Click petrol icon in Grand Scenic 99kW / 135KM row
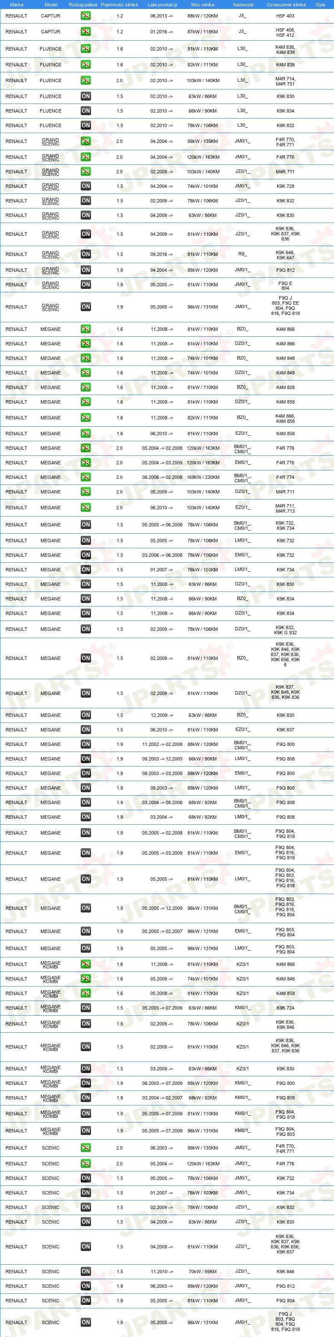 (85, 141)
